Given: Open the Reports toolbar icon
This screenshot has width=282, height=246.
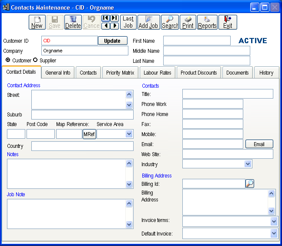Looking at the screenshot, I should 207,22.
